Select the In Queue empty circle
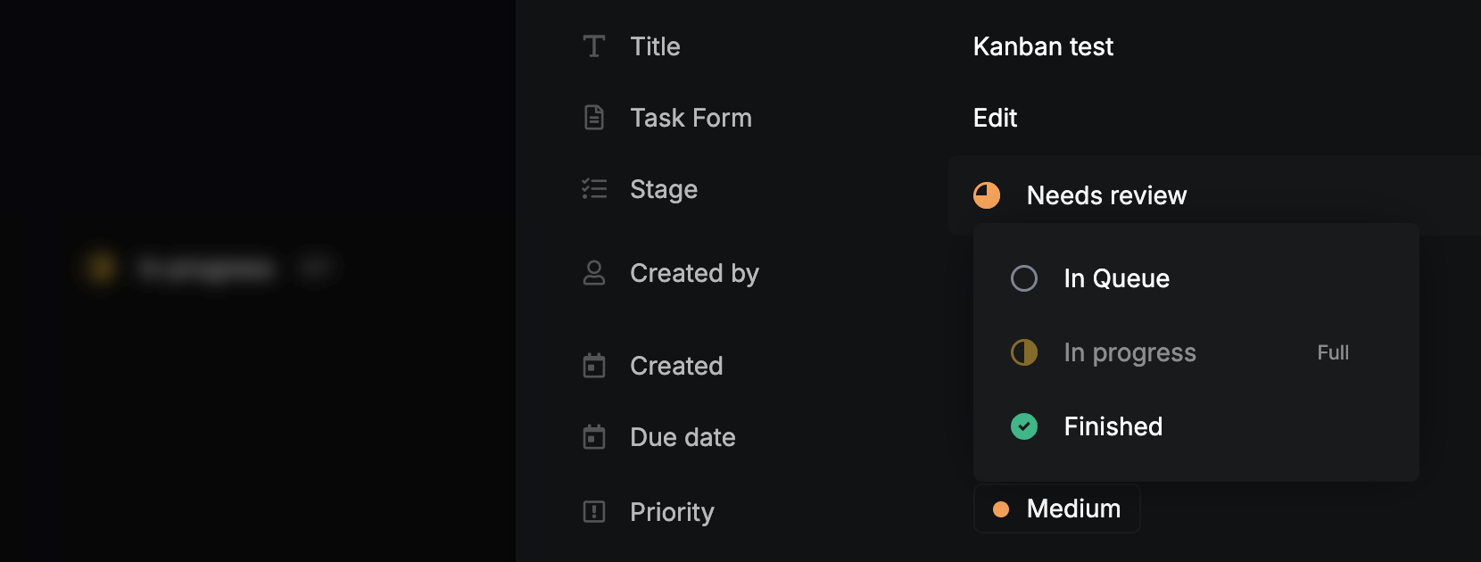This screenshot has height=562, width=1481. 1024,278
